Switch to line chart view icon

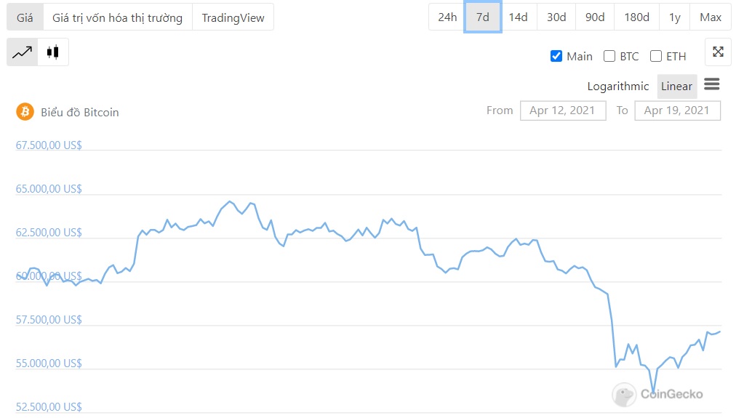tap(23, 52)
